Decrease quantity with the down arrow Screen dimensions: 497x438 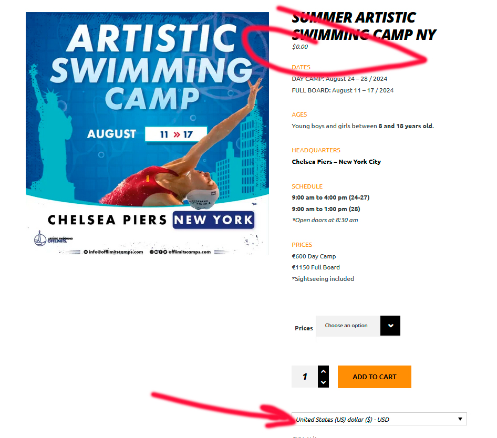pyautogui.click(x=323, y=382)
